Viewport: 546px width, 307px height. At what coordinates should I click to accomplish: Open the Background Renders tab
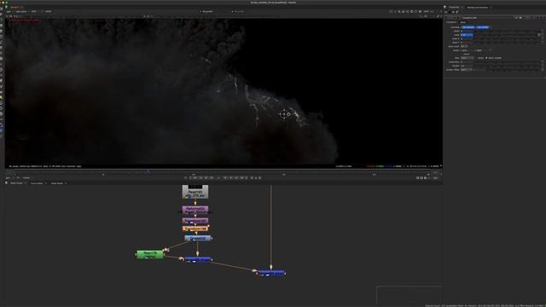coord(478,8)
